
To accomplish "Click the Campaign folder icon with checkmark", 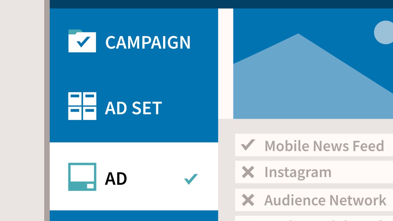I will click(x=82, y=41).
